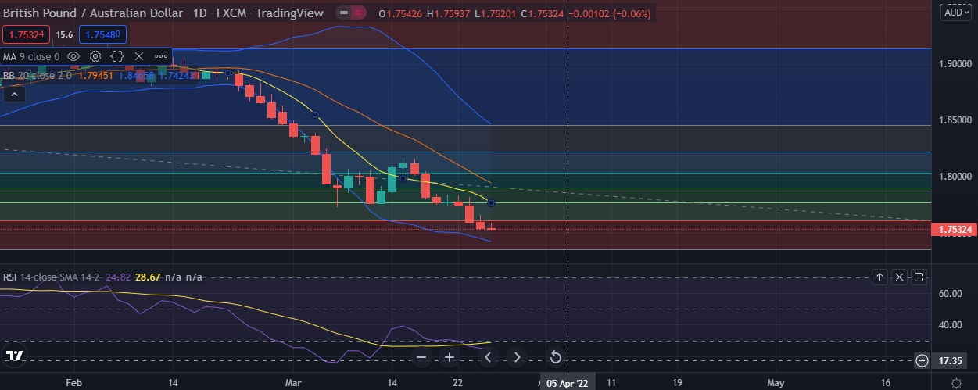Image resolution: width=978 pixels, height=390 pixels.
Task: Open chart settings gear on time axis
Action: (956, 383)
